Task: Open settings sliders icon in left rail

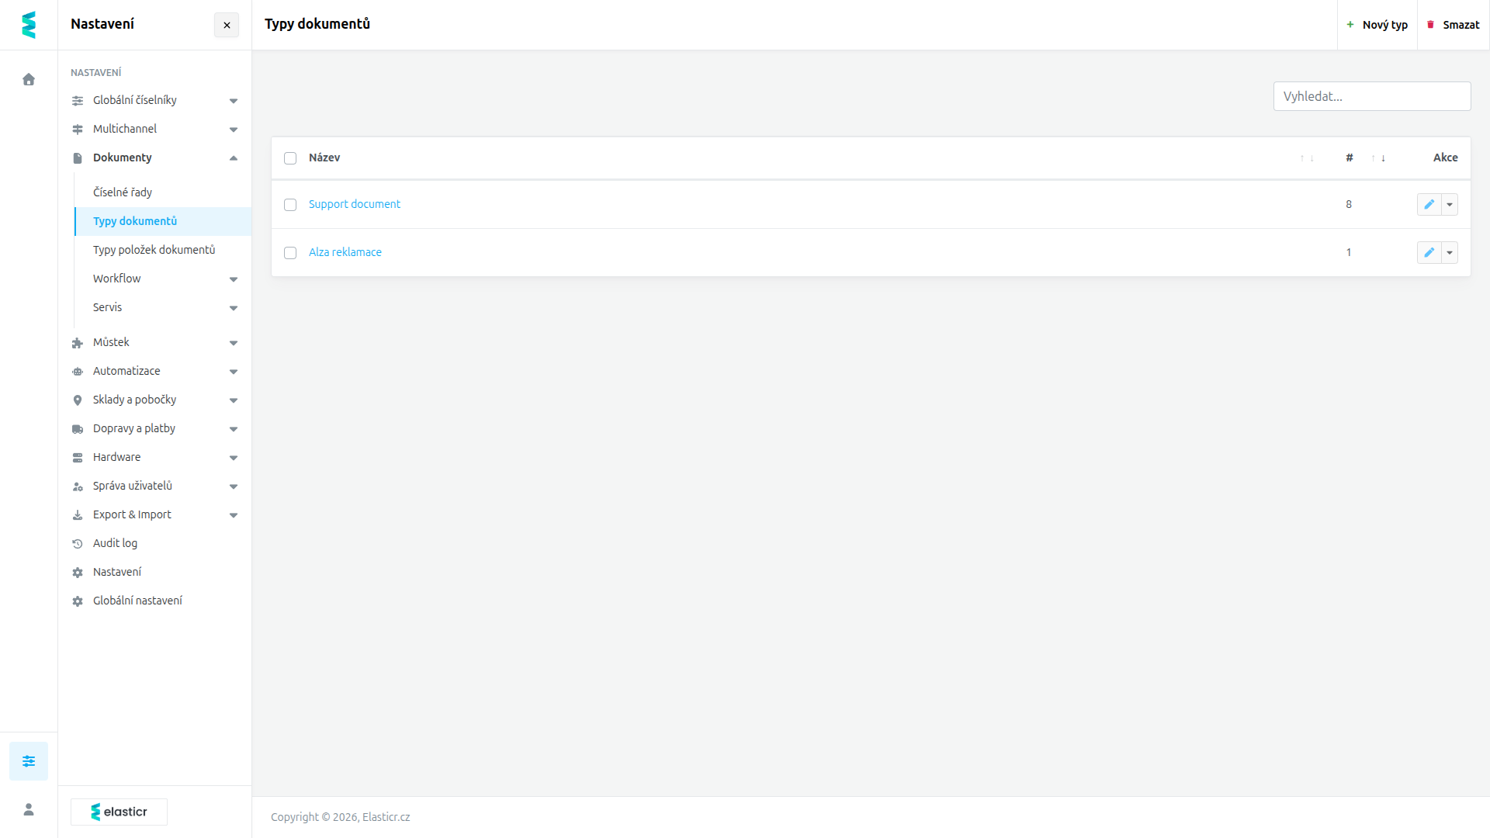Action: pos(29,761)
